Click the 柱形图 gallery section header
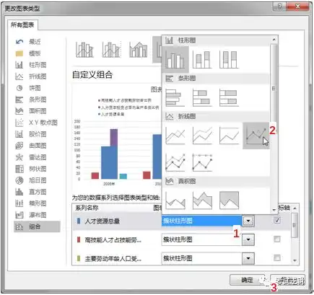The height and width of the screenshot is (295, 314). tap(217, 40)
